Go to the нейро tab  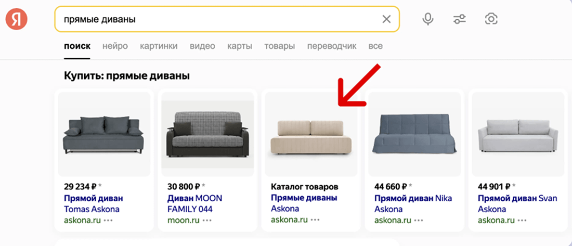115,46
